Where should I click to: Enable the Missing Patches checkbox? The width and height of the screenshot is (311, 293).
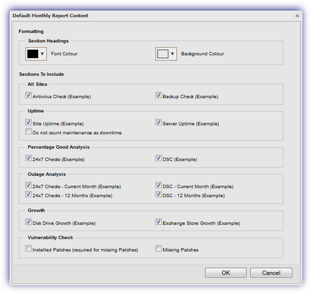pyautogui.click(x=158, y=249)
